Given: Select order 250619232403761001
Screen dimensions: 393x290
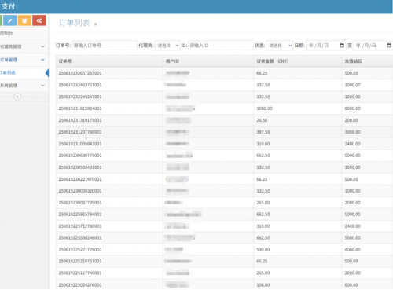Looking at the screenshot, I should (x=80, y=85).
